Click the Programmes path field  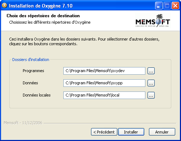click(x=104, y=71)
